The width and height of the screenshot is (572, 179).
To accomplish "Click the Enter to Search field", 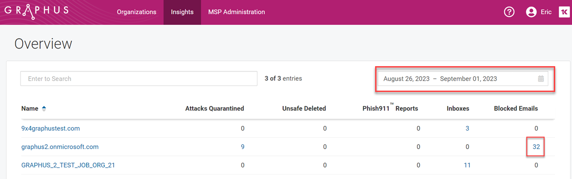I will (x=139, y=78).
